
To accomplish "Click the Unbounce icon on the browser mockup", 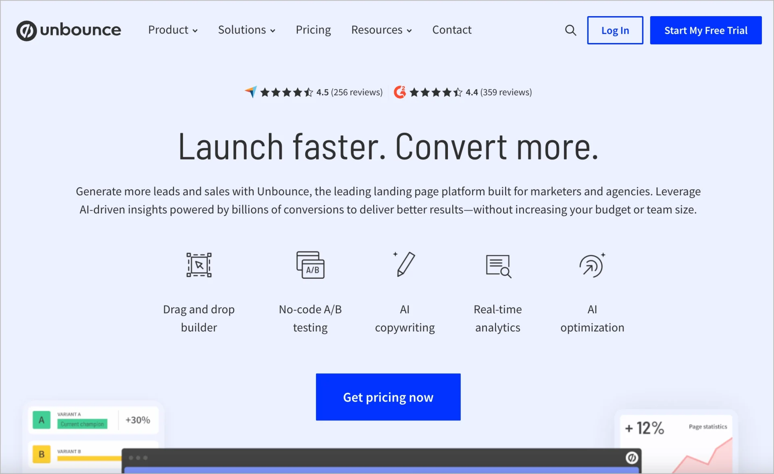I will coord(631,457).
